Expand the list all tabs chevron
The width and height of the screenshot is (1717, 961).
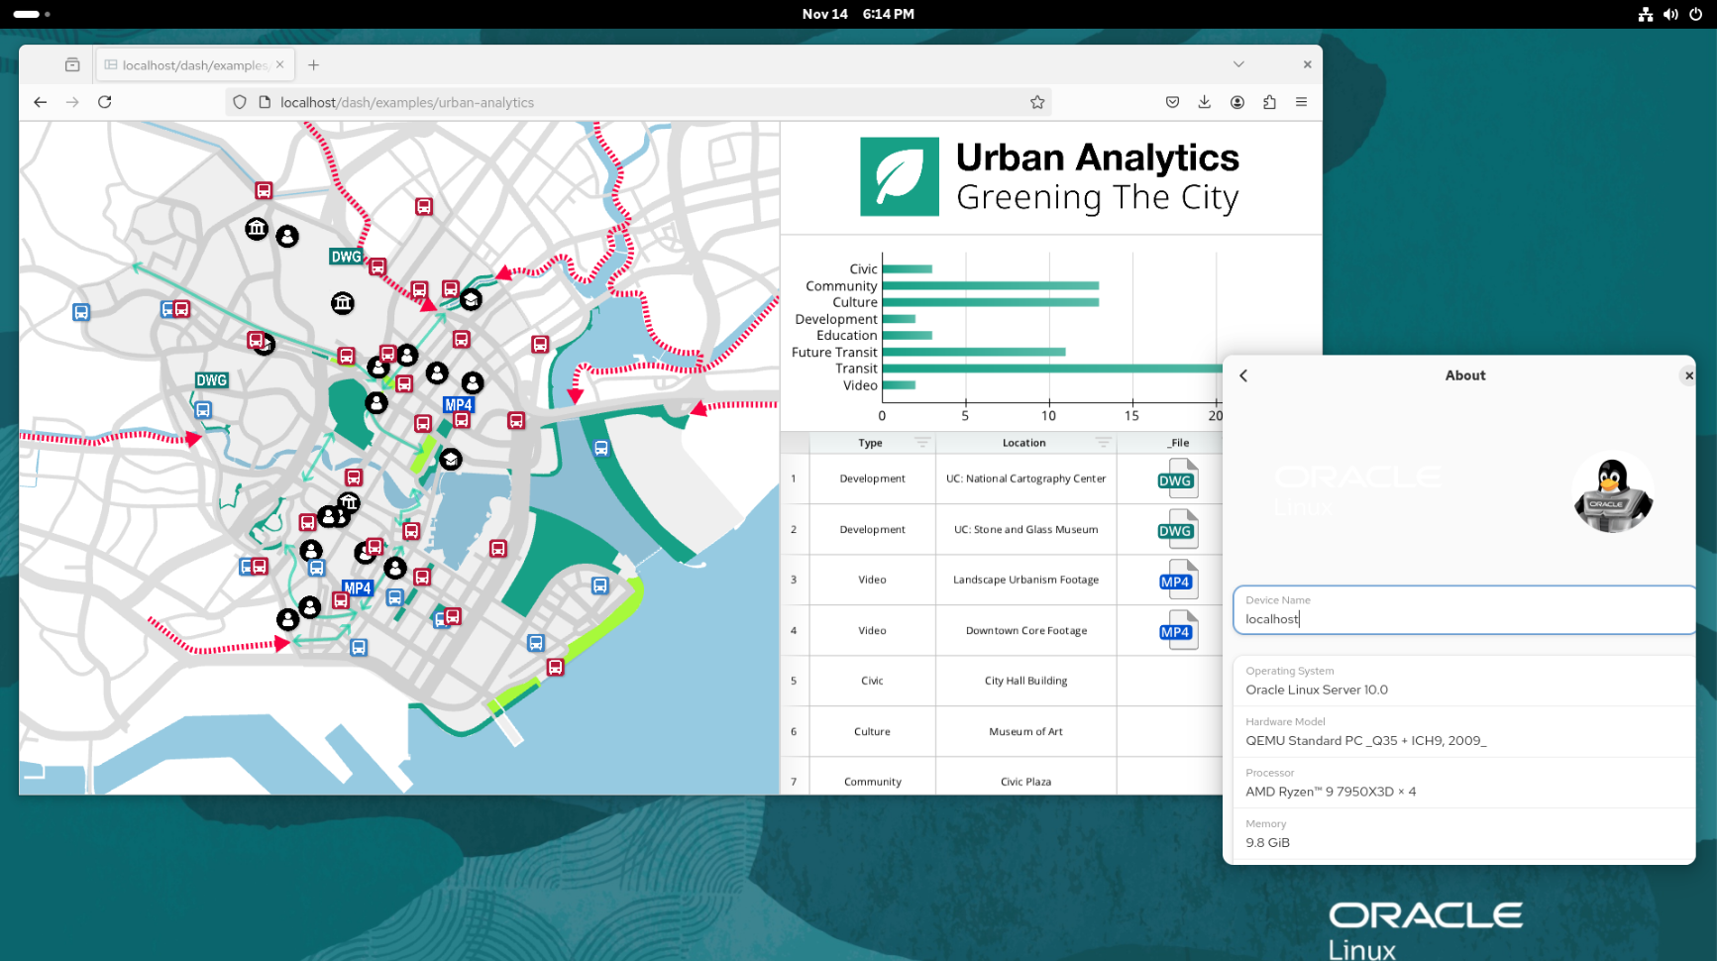(x=1238, y=64)
